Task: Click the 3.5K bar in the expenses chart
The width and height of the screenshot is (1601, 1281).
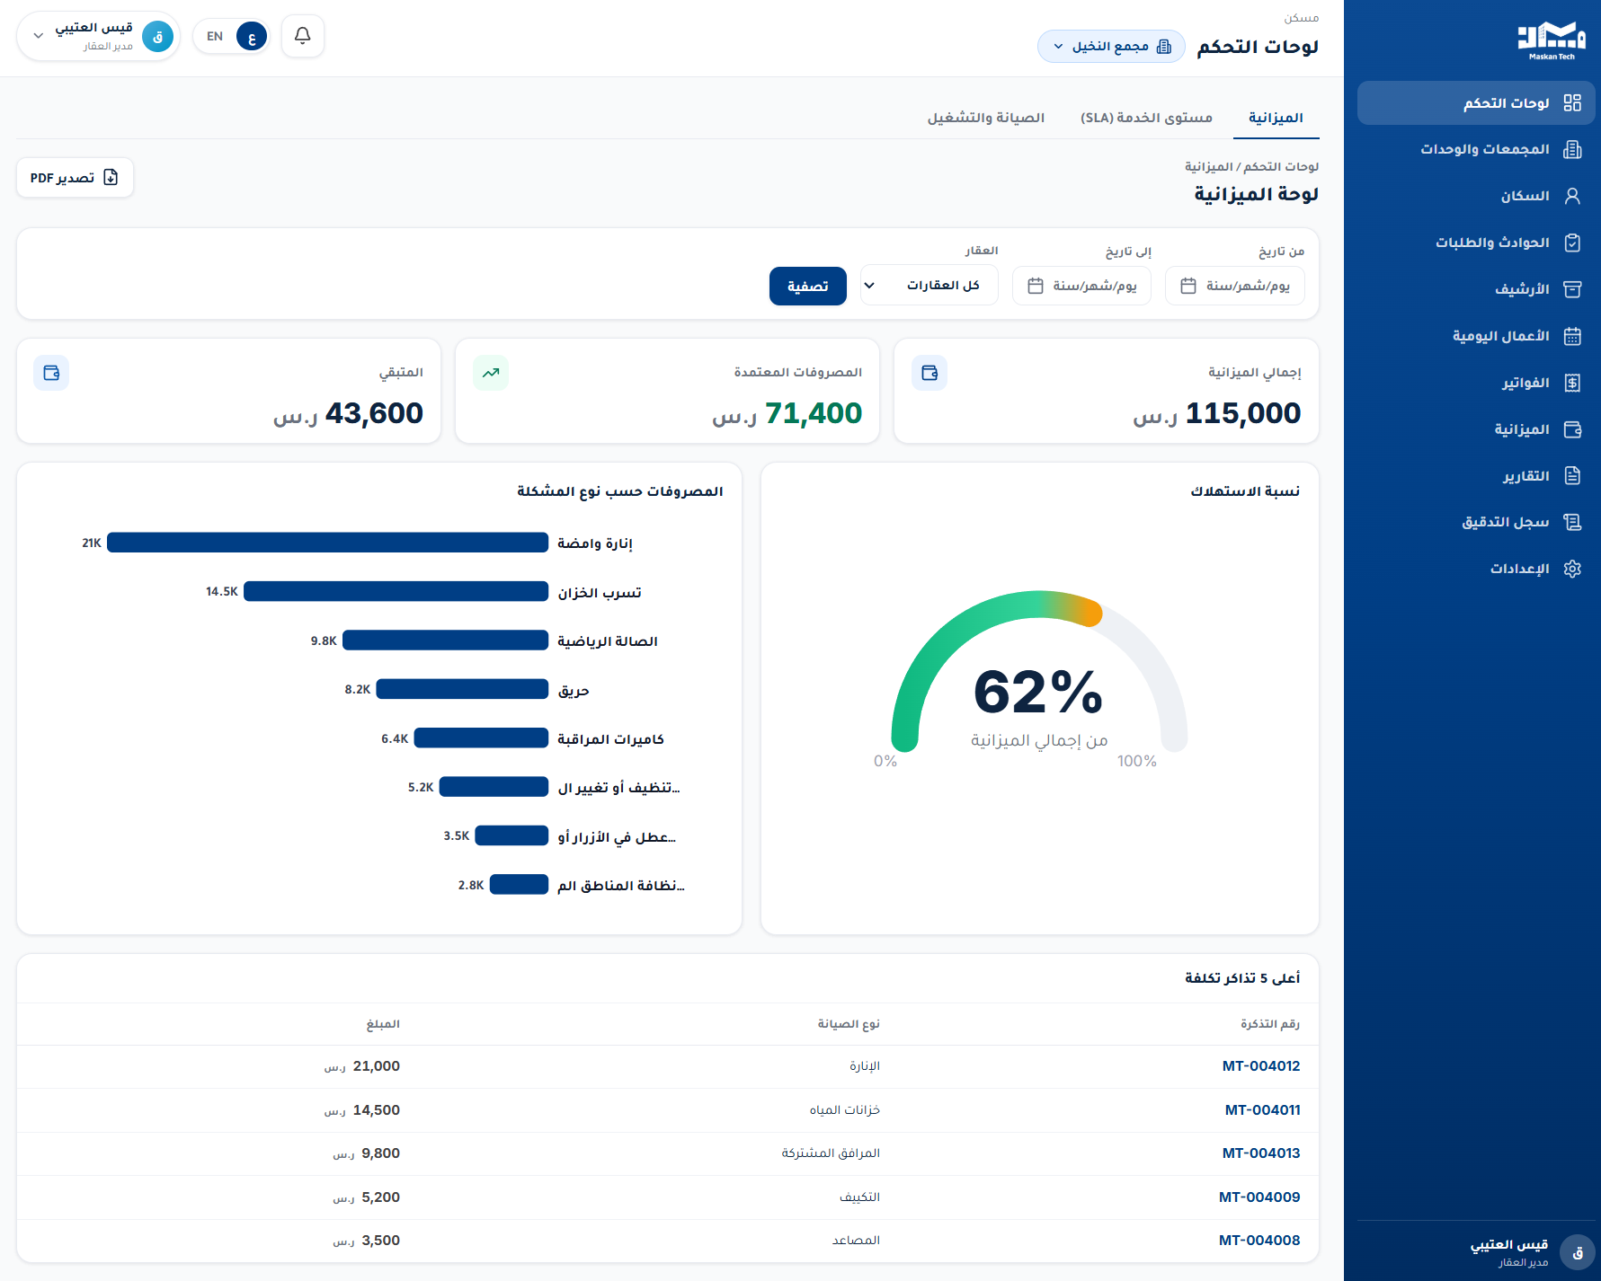Action: (x=511, y=835)
